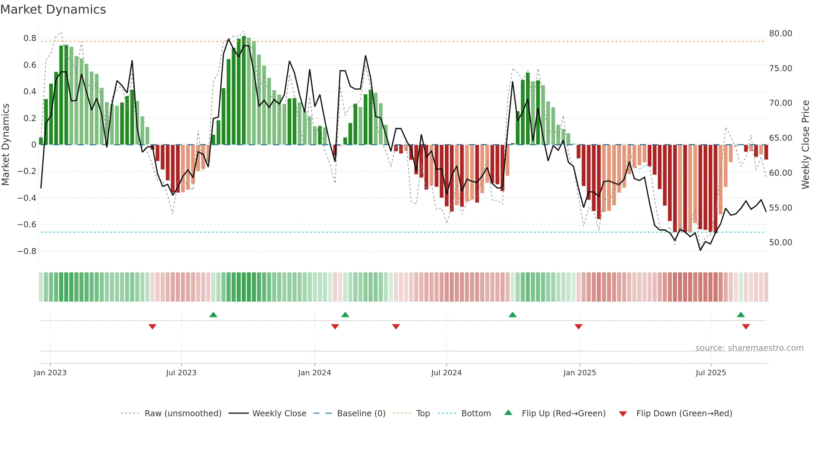Click the red flip-down marker just before Jan 2025
This screenshot has width=815, height=458.
(x=579, y=326)
